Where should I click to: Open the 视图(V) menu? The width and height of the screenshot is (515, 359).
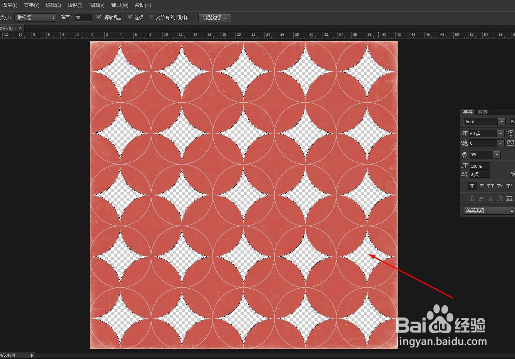tap(97, 5)
